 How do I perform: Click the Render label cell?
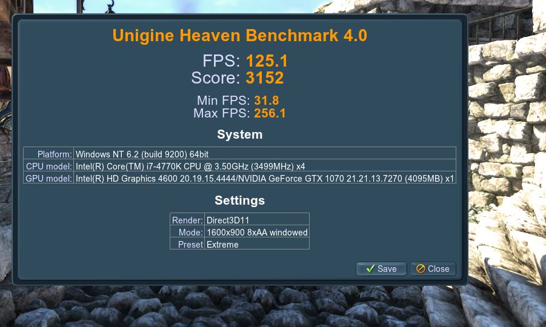click(x=187, y=219)
